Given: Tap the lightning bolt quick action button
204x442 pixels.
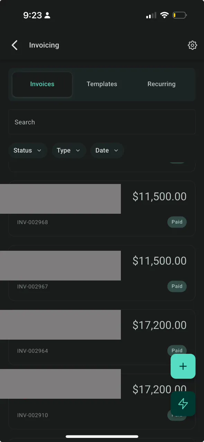Looking at the screenshot, I should click(183, 404).
